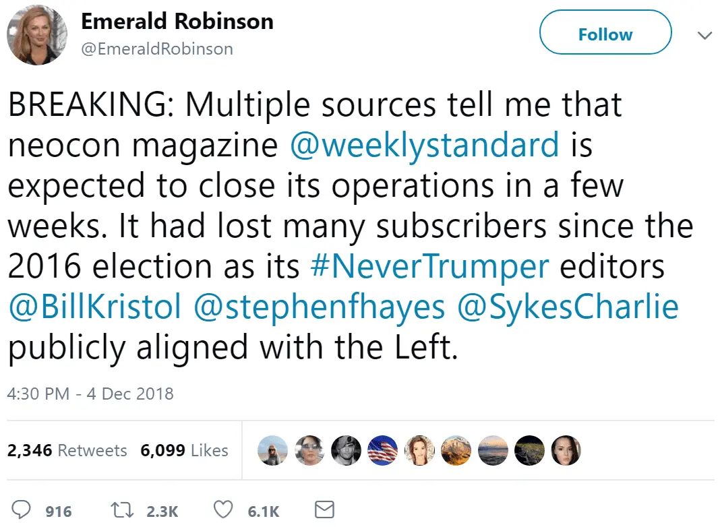
Task: Visit @stephenfhayes profile mention
Action: (x=319, y=307)
